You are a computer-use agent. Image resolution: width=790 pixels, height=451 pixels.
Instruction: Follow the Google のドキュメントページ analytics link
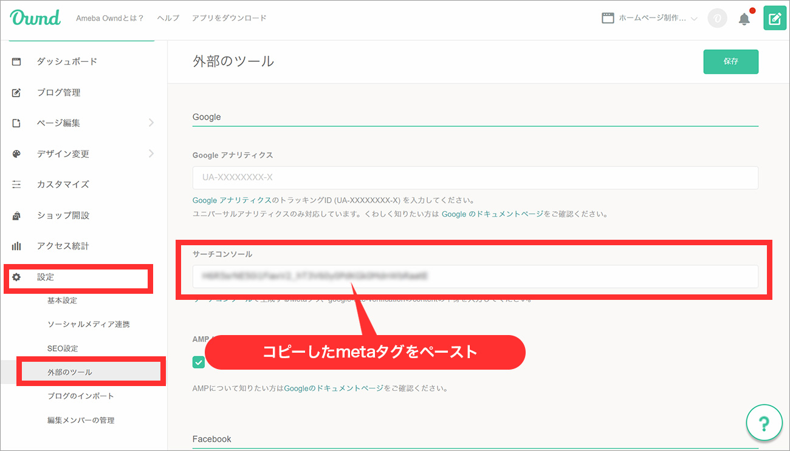tap(492, 214)
